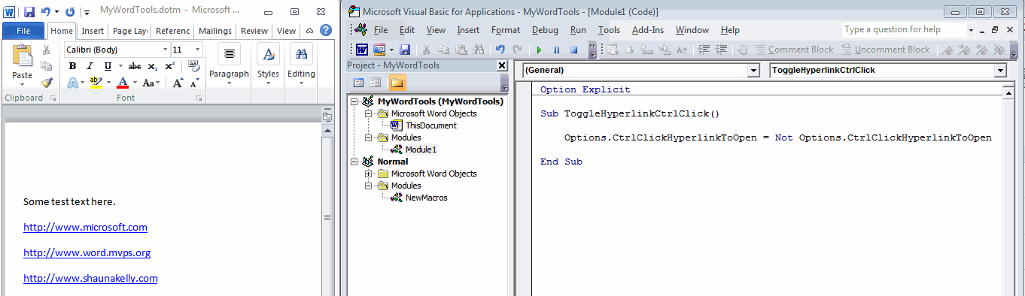
Task: Click the View Object icon in Project pane
Action: pyautogui.click(x=375, y=83)
